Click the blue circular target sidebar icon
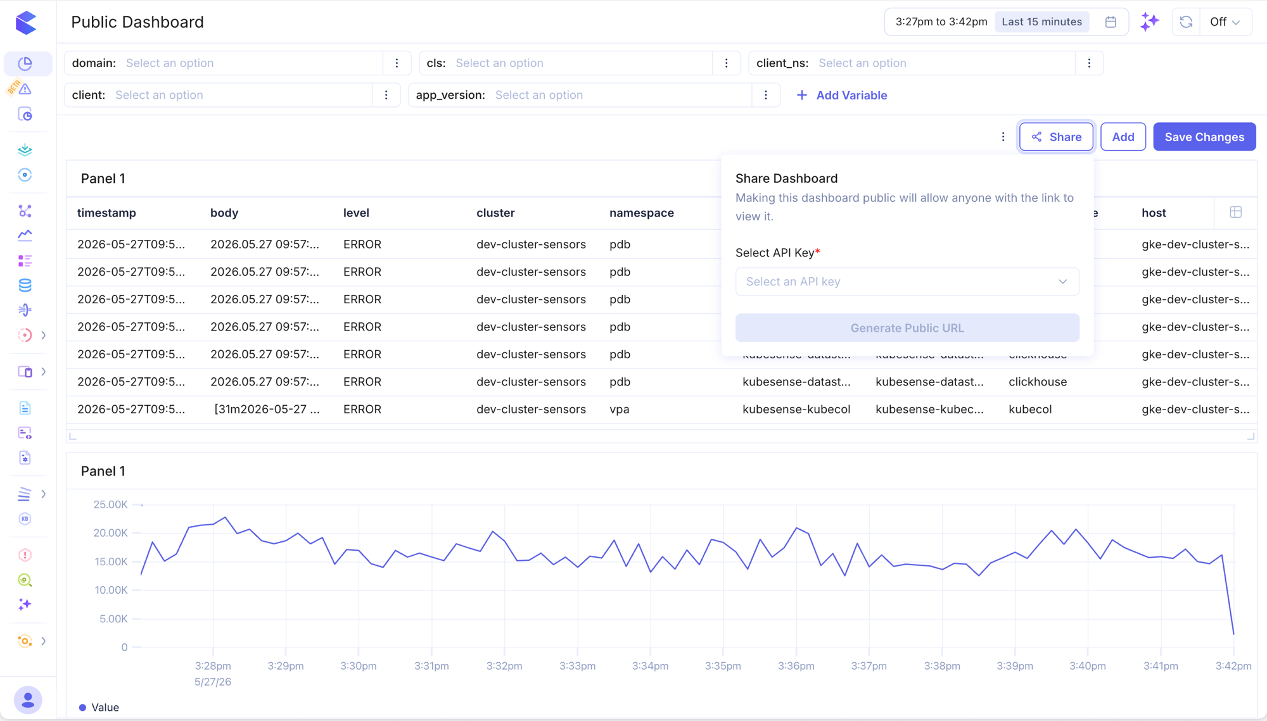This screenshot has width=1267, height=721. [x=25, y=175]
